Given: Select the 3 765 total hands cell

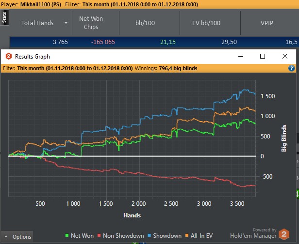Looking at the screenshot, I should coord(60,42).
